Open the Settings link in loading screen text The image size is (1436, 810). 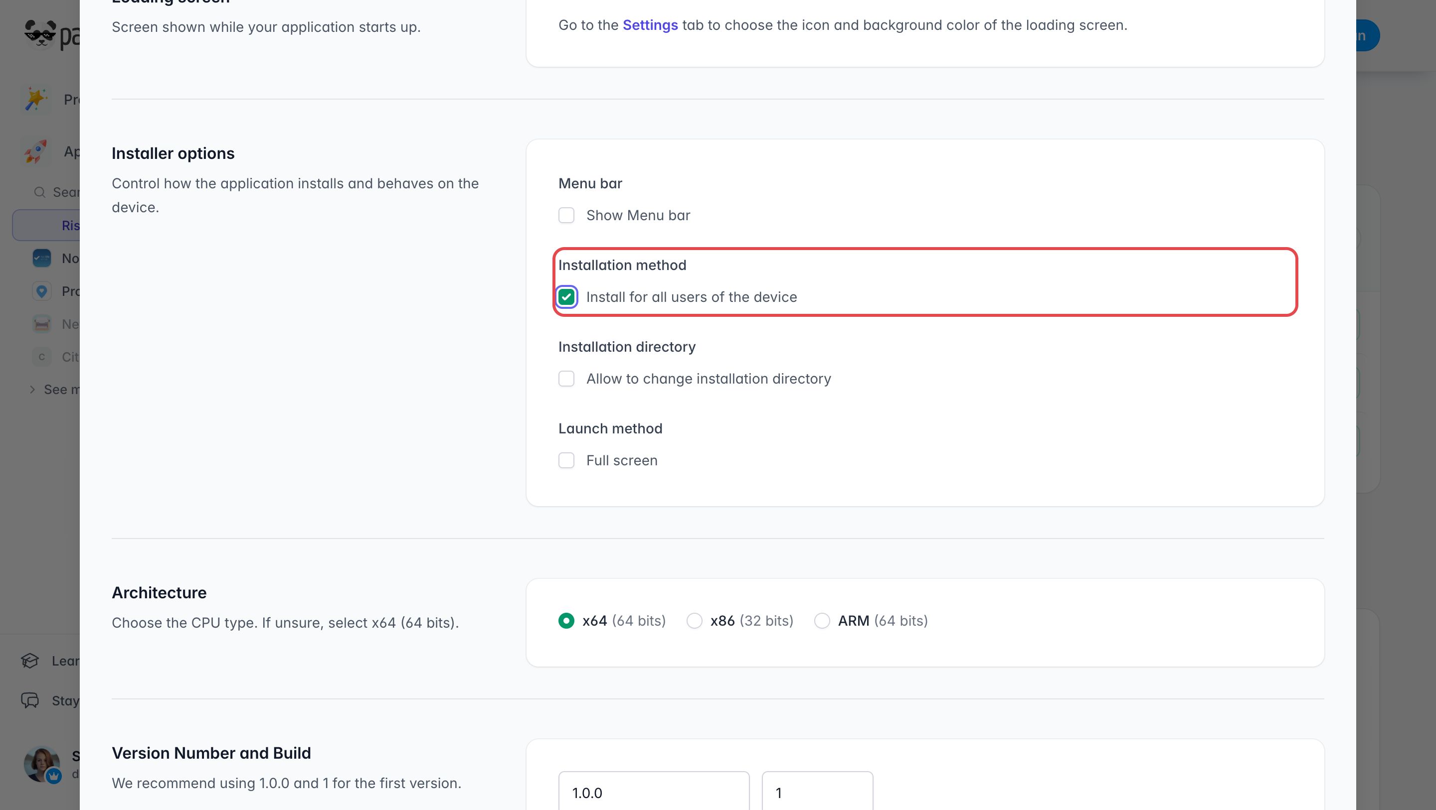tap(650, 25)
